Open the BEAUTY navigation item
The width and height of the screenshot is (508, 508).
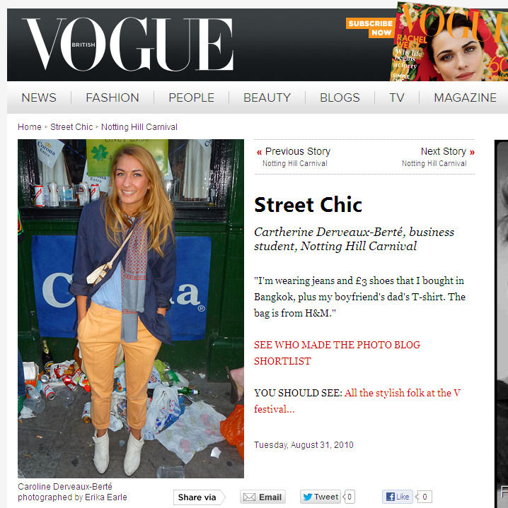pos(267,98)
